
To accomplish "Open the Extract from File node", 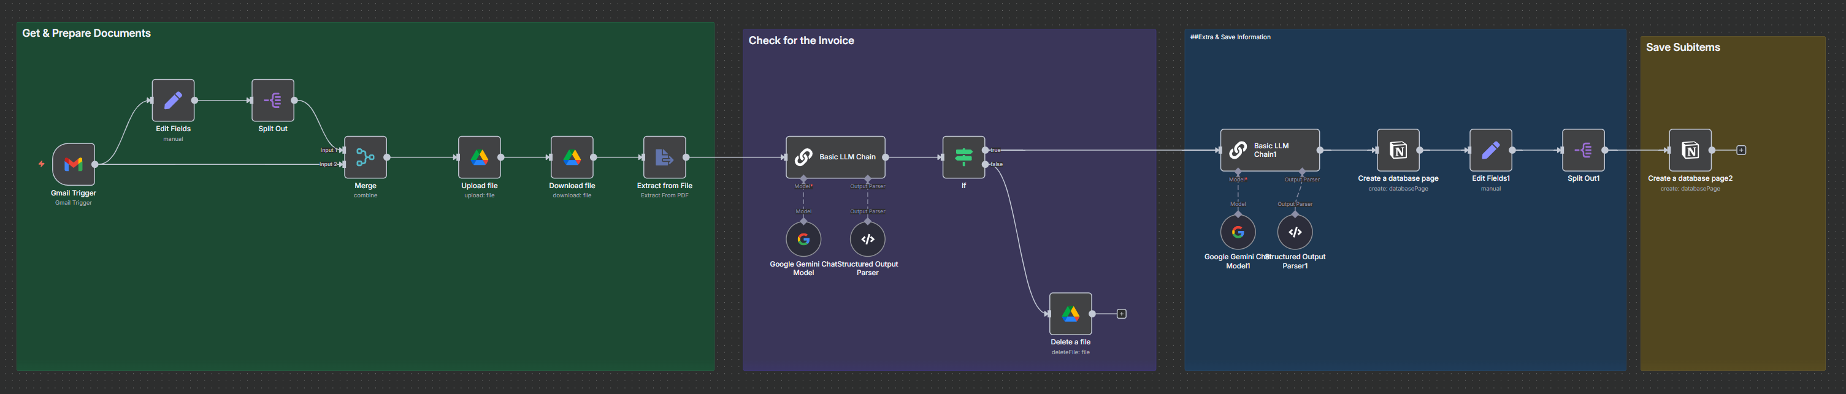I will click(x=664, y=157).
